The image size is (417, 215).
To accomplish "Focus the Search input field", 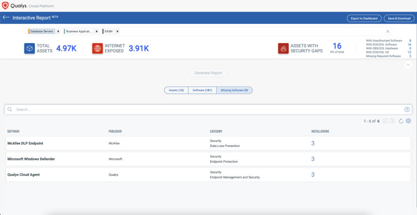I will 208,109.
